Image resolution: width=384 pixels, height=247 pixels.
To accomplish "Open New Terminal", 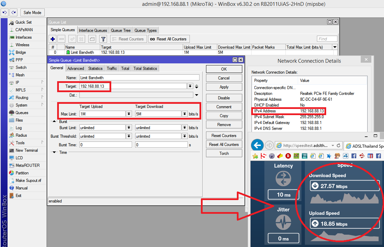I will click(x=27, y=150).
